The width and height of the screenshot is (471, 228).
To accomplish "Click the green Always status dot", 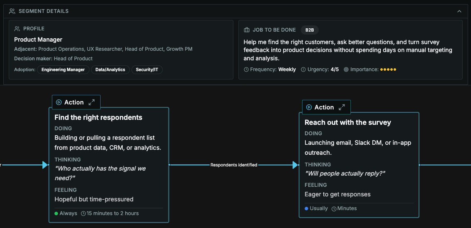I will pyautogui.click(x=56, y=213).
